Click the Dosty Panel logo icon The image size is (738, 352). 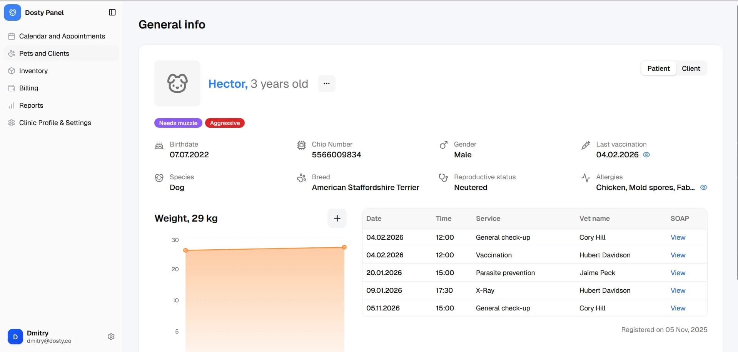pos(12,12)
